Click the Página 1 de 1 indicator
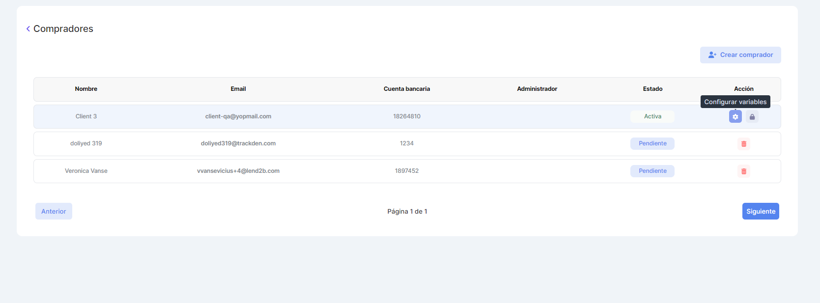This screenshot has height=303, width=820. (x=407, y=212)
